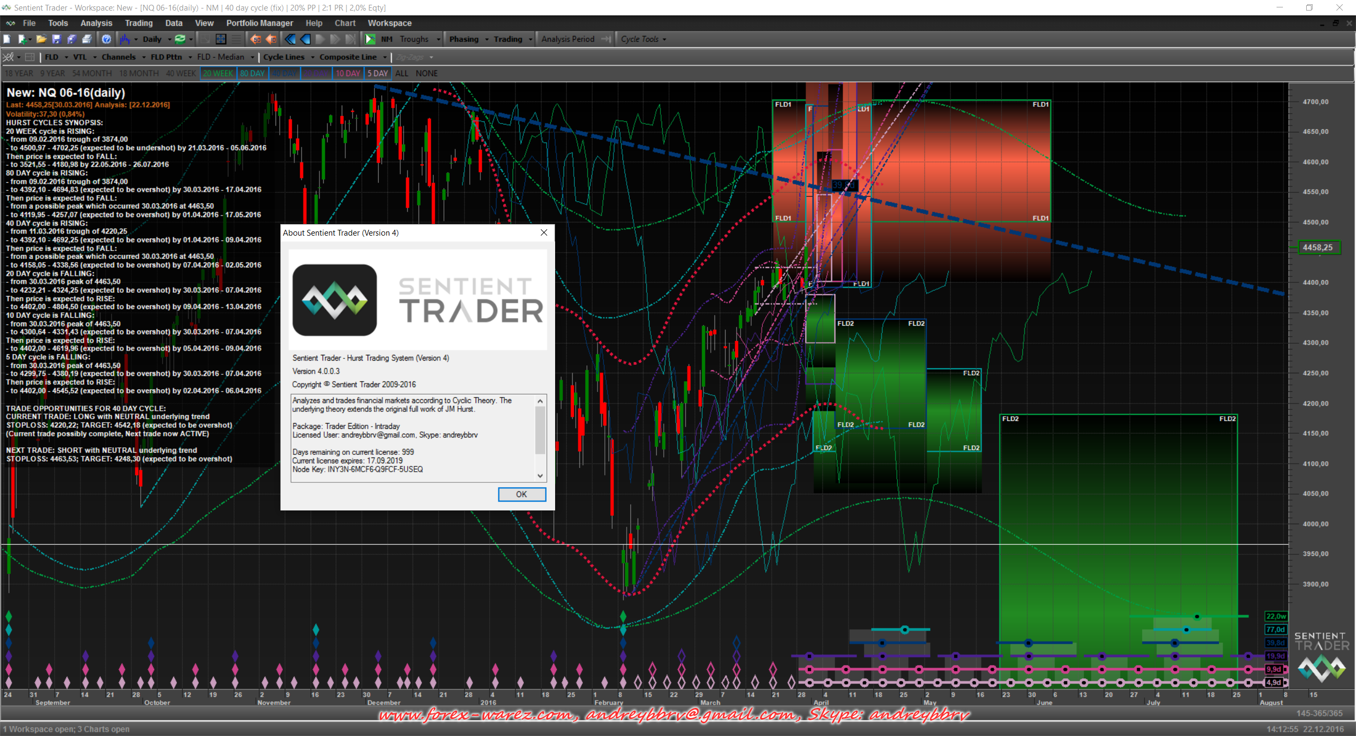Click the new document icon
1356x736 pixels.
(7, 39)
